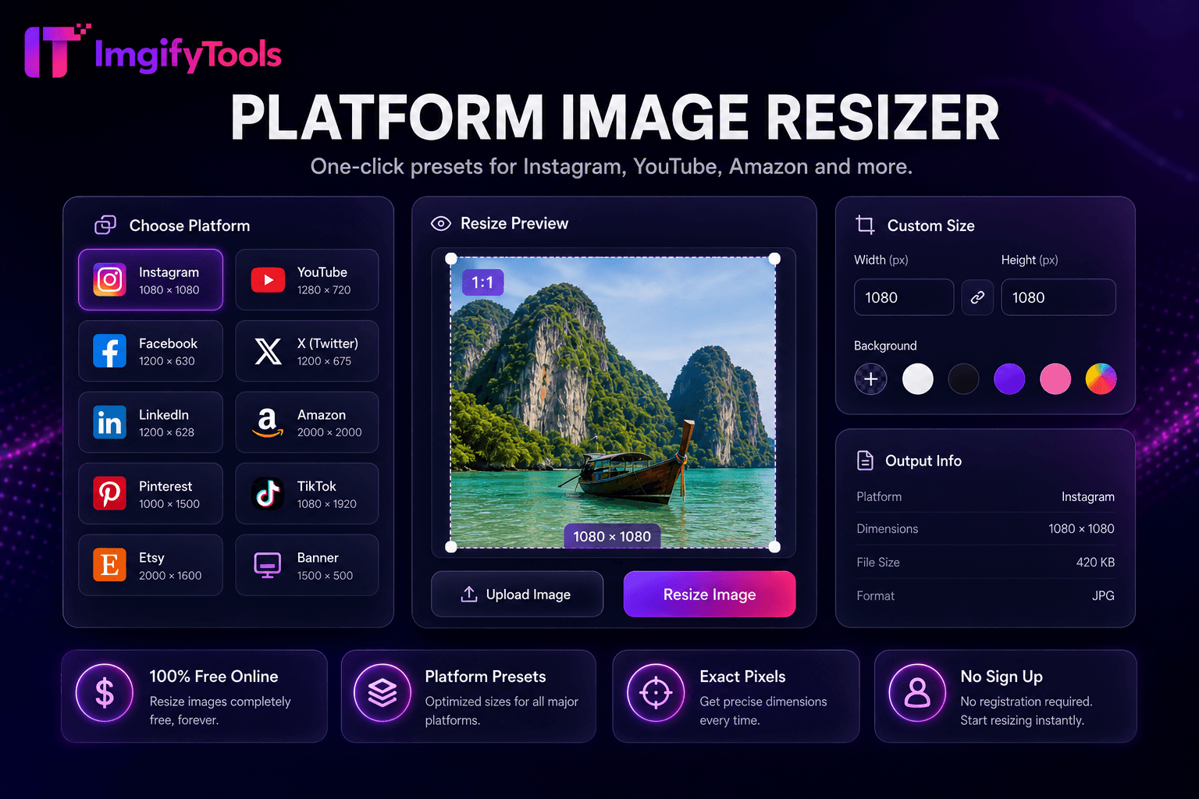1199x799 pixels.
Task: Select the pink background swatch
Action: (1055, 379)
